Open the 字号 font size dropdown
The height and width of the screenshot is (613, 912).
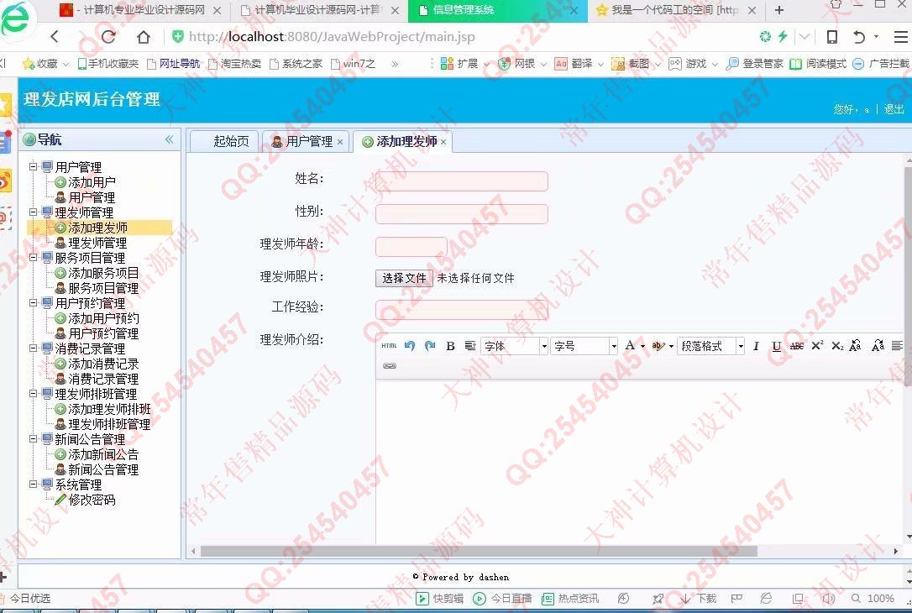[x=584, y=346]
